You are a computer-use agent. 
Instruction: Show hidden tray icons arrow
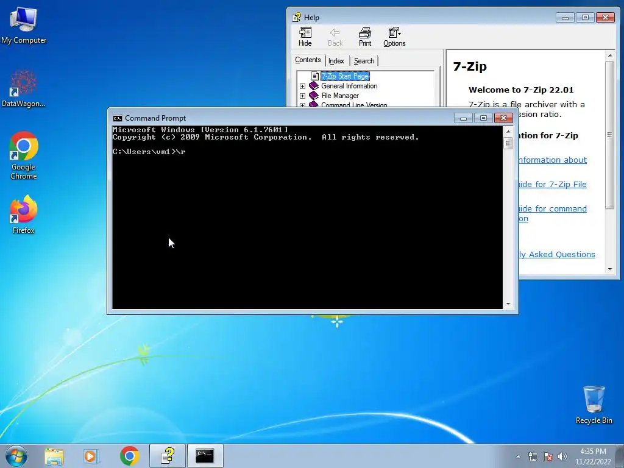[x=518, y=456]
